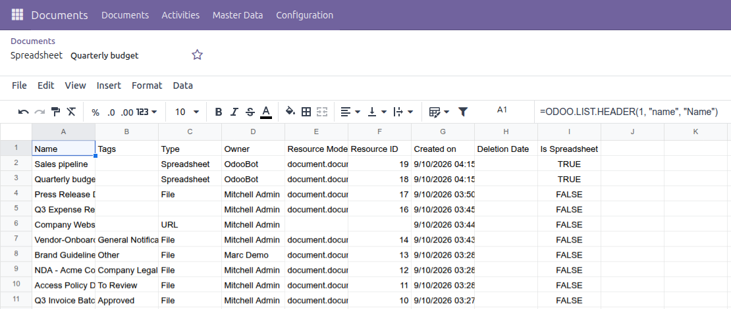Open the View menu
731x309 pixels.
click(x=76, y=85)
